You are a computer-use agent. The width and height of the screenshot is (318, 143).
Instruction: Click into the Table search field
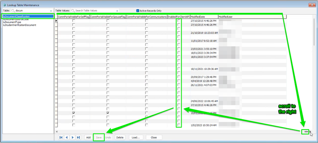click(32, 11)
